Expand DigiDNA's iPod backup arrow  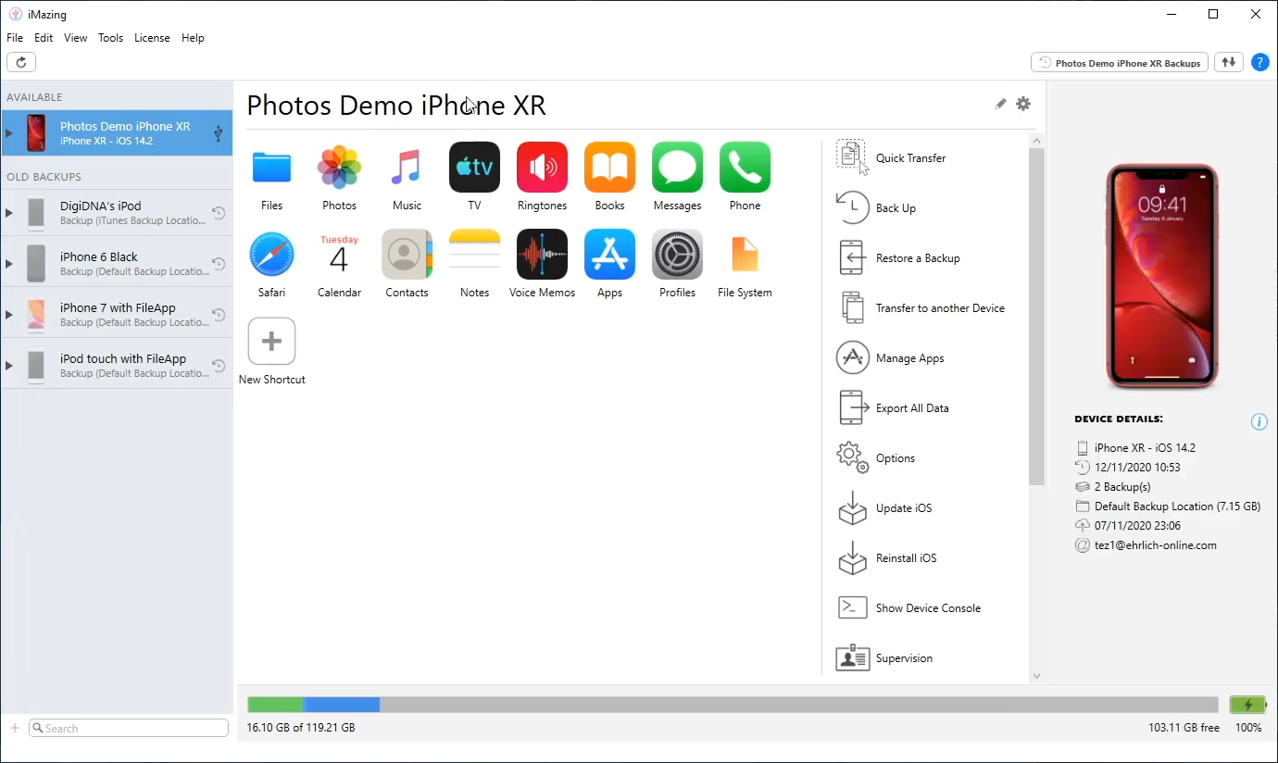[x=9, y=213]
